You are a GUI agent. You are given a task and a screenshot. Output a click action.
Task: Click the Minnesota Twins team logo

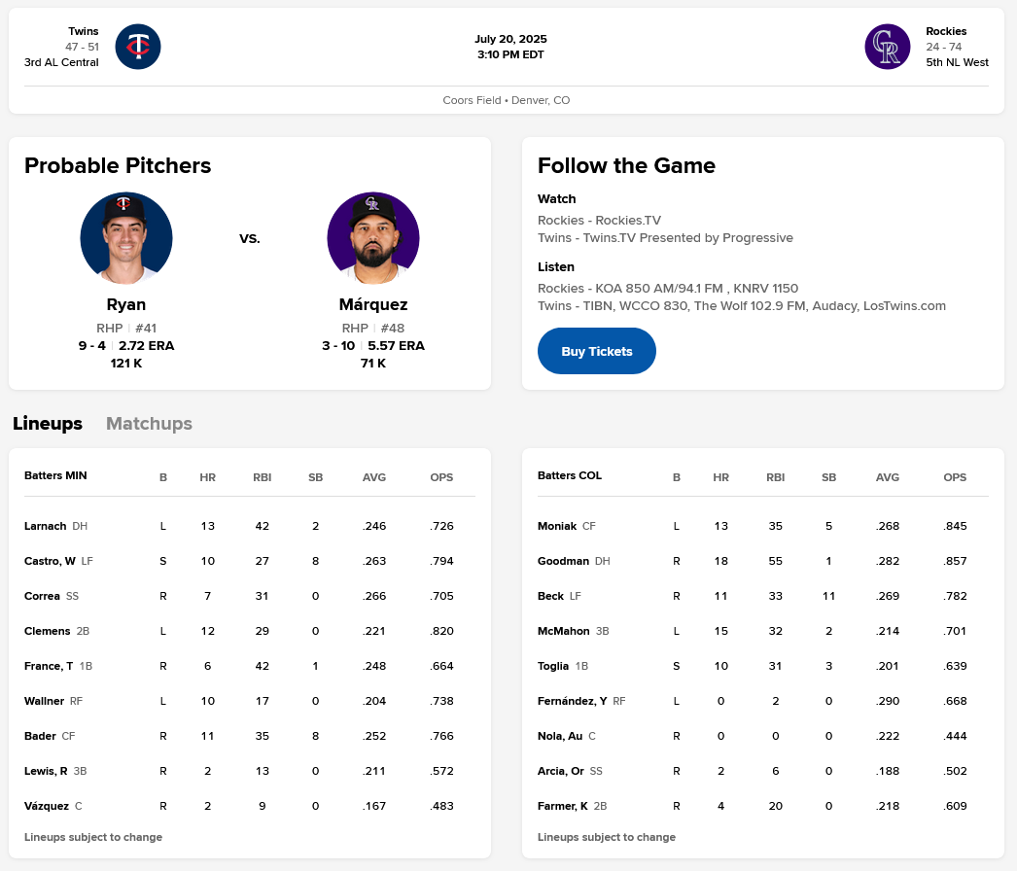[x=138, y=47]
